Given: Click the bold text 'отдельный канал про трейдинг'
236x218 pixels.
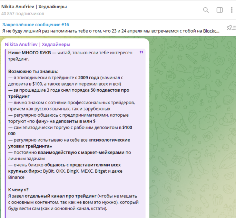Looking at the screenshot, I should [x=60, y=196].
